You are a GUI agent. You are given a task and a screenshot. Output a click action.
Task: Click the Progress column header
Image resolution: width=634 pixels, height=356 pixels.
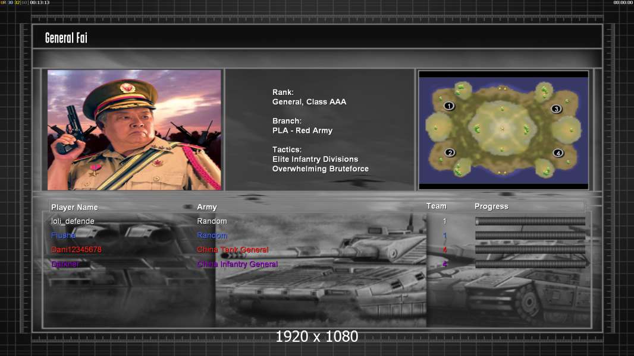[x=491, y=206]
